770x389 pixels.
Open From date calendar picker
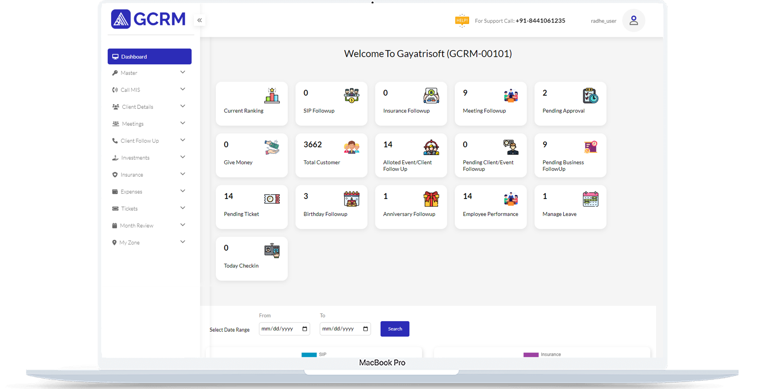[x=304, y=329]
